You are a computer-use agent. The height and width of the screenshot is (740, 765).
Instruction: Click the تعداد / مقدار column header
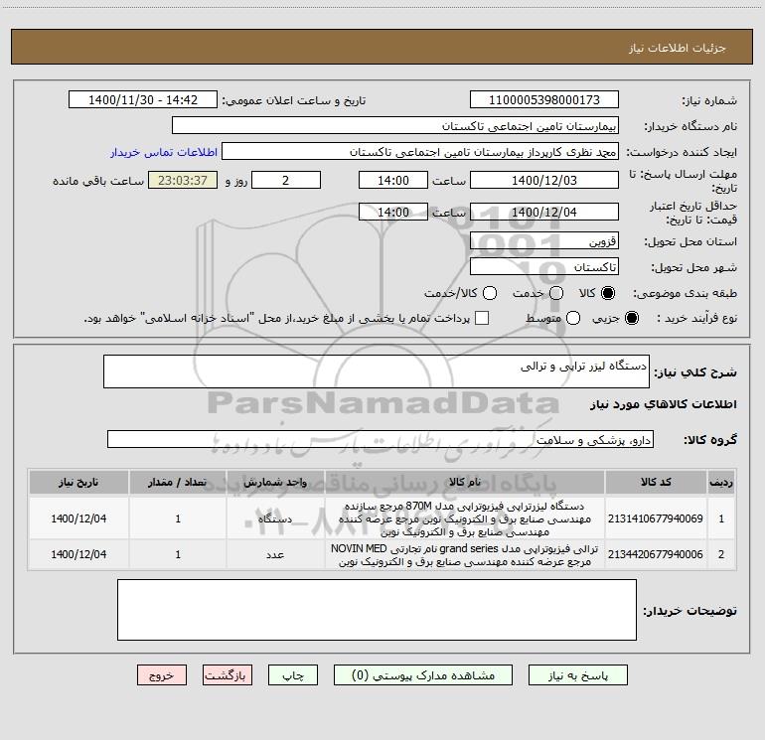point(178,482)
